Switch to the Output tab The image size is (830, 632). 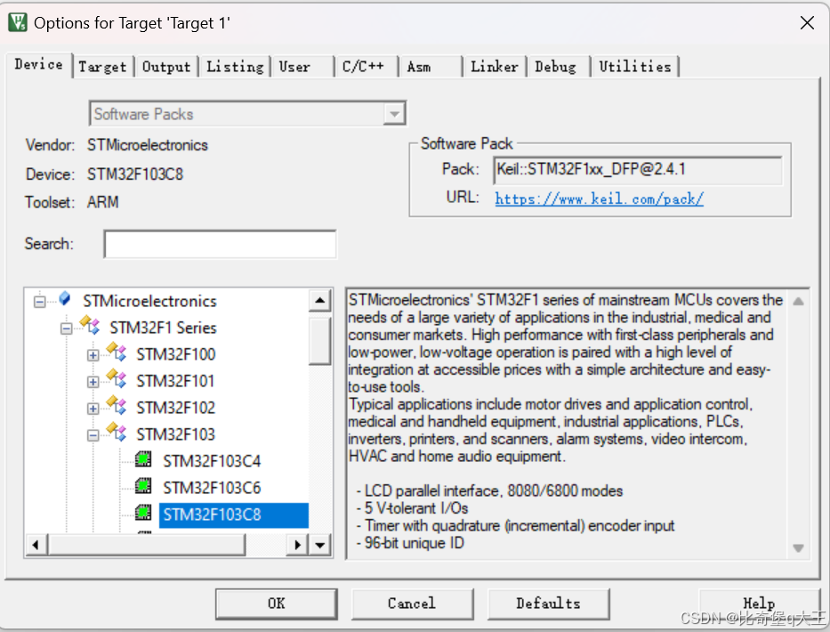pyautogui.click(x=166, y=67)
